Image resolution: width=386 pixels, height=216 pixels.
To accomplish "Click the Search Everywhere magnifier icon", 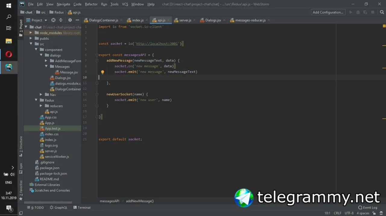I will pos(381,12).
